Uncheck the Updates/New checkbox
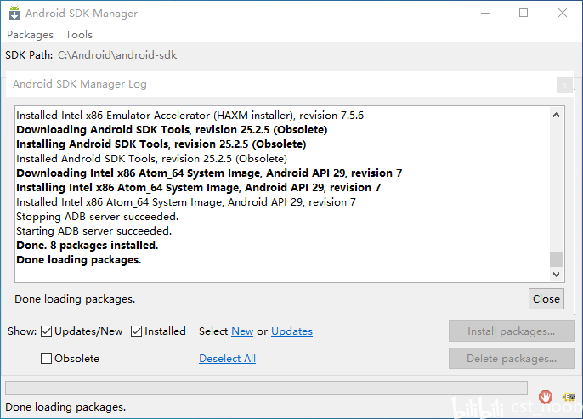Image resolution: width=583 pixels, height=419 pixels. pyautogui.click(x=47, y=331)
